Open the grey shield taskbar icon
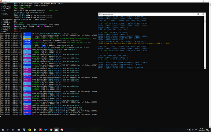Viewport: 211px width, 132px height. click(35, 130)
